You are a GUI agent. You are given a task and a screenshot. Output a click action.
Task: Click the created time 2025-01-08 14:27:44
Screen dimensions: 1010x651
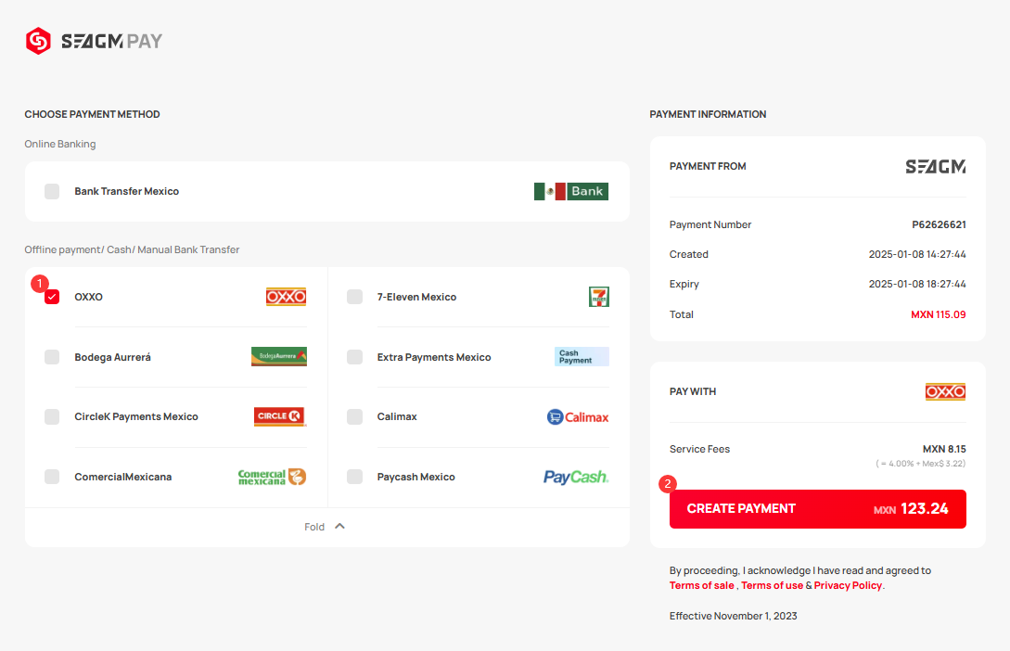(x=917, y=254)
